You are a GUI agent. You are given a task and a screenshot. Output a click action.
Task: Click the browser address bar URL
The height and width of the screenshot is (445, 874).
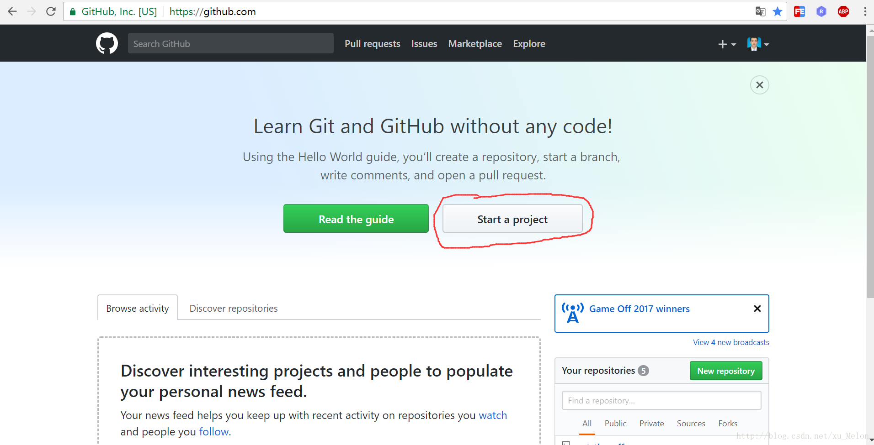[213, 11]
